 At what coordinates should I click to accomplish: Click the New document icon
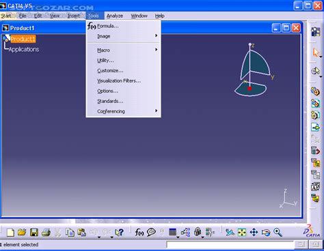(10, 233)
